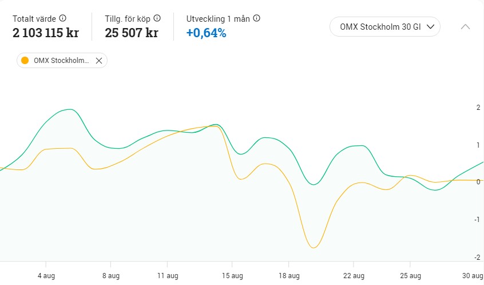Image resolution: width=484 pixels, height=285 pixels.
Task: Select the 8 aug date label
Action: tap(111, 275)
